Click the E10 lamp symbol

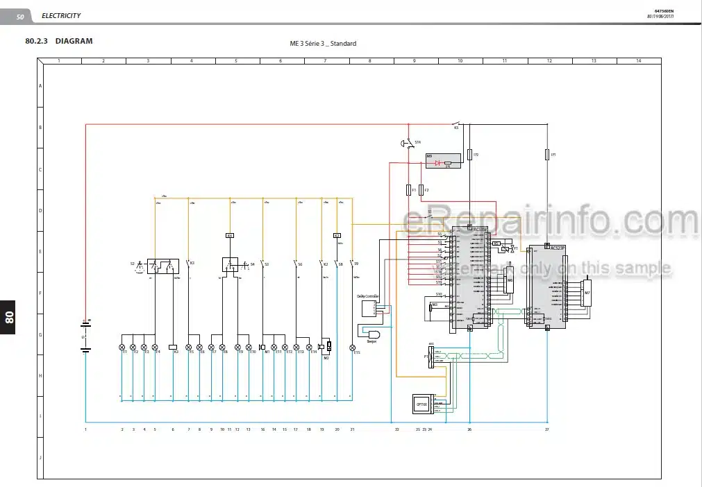pyautogui.click(x=249, y=347)
